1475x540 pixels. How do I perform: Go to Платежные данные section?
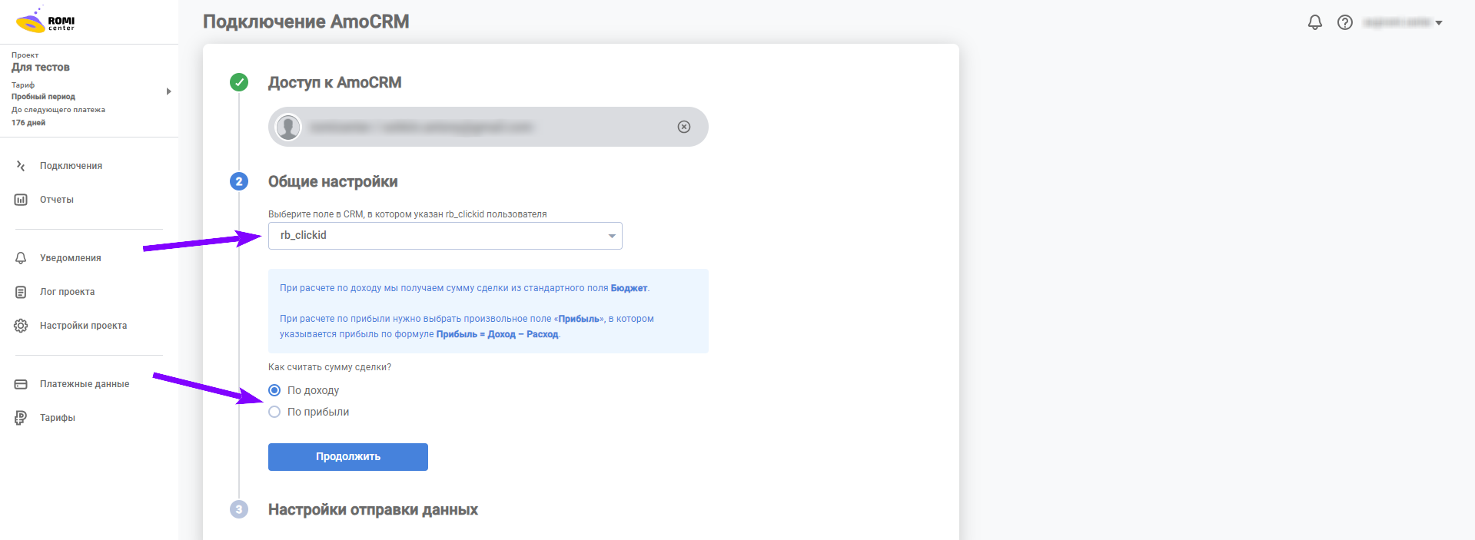[x=85, y=384]
